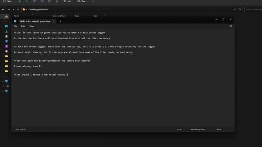Sort files by Name column

click(16, 16)
